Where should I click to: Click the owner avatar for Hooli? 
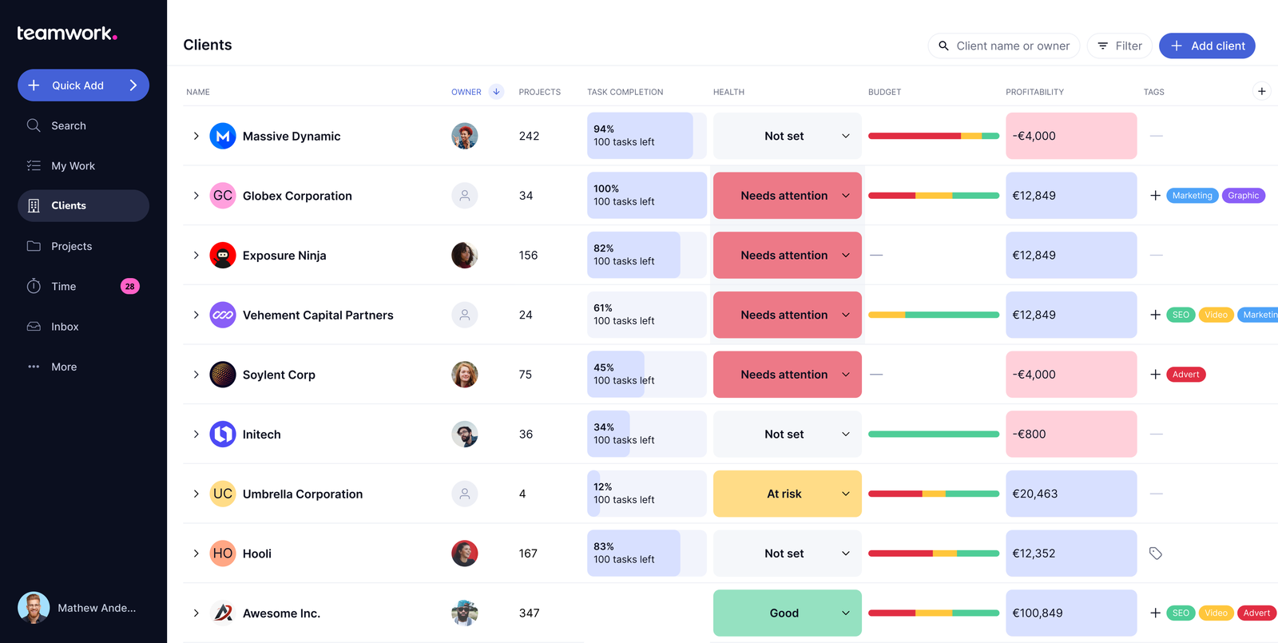tap(465, 554)
